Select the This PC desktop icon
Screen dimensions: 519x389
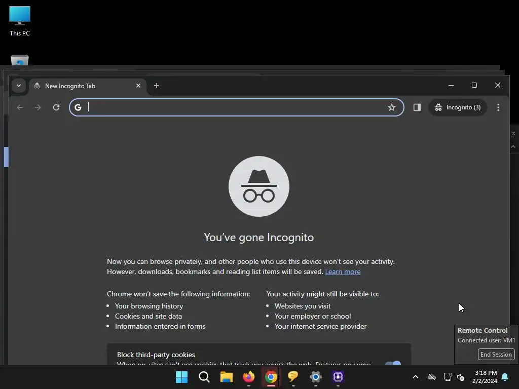tap(20, 21)
